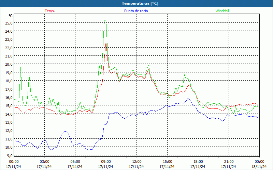This screenshot has width=273, height=170.
Task: Click the 16,0 y-axis value
Action: click(8, 97)
